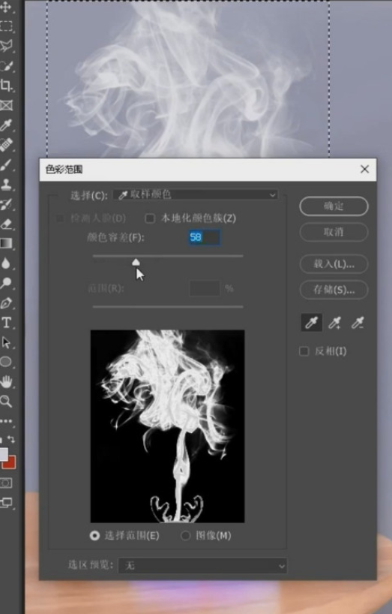Close the 色彩范围 dialog
This screenshot has height=614, width=392.
point(364,169)
